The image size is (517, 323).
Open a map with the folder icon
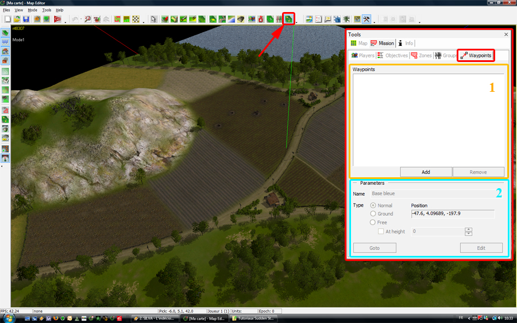17,19
